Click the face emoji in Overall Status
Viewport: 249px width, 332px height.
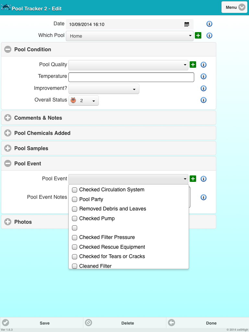pos(73,101)
